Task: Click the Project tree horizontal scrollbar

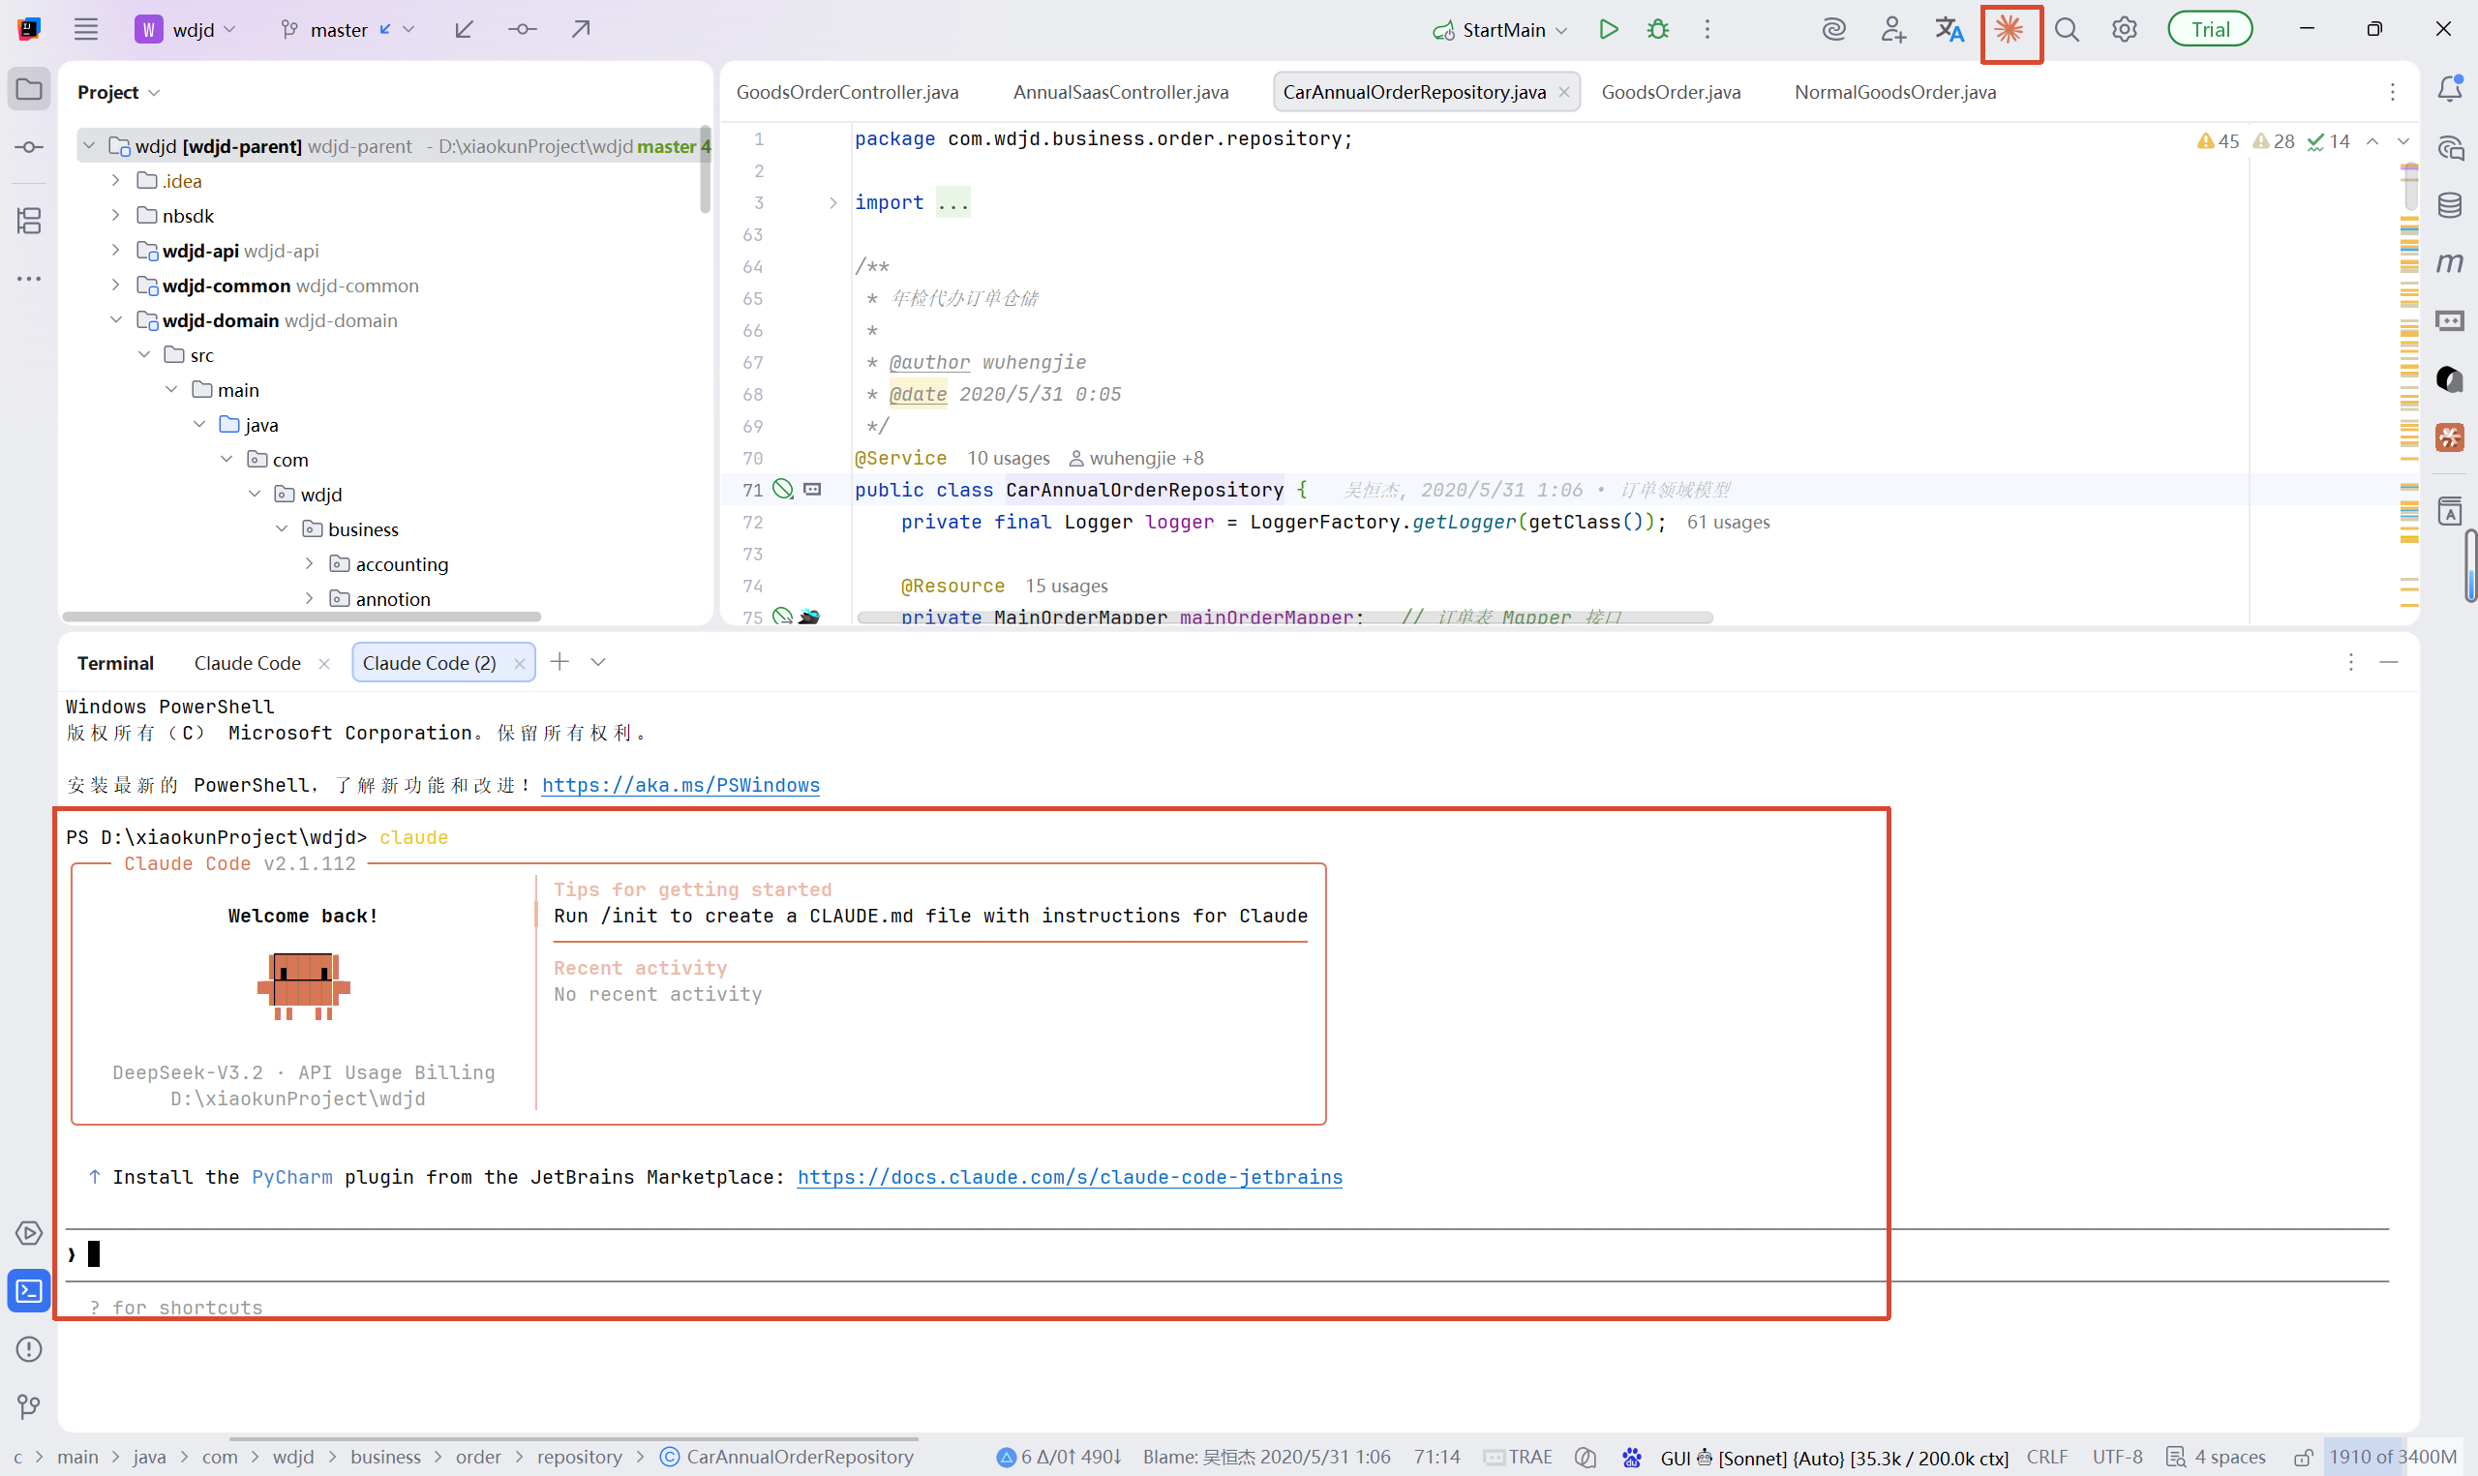Action: point(302,617)
